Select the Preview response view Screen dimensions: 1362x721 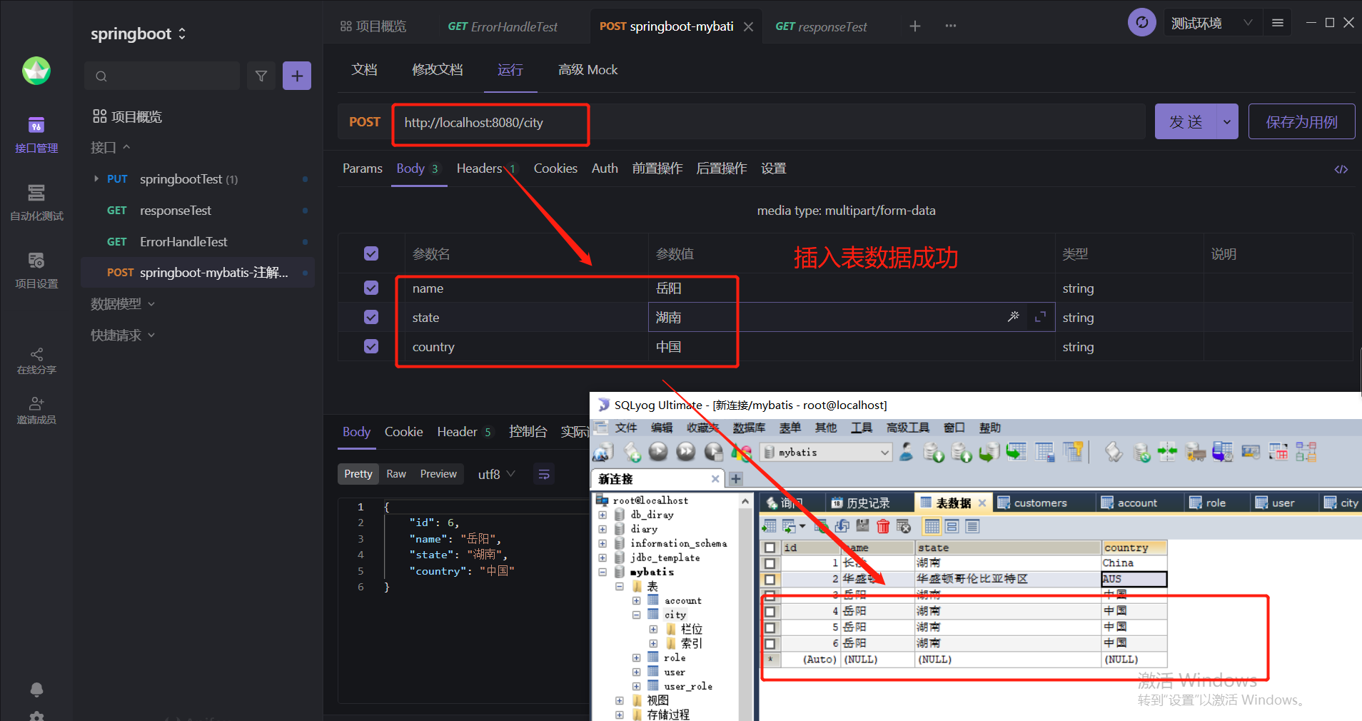(438, 474)
